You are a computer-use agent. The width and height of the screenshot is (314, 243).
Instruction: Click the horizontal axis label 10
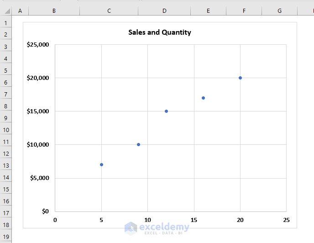click(x=147, y=220)
